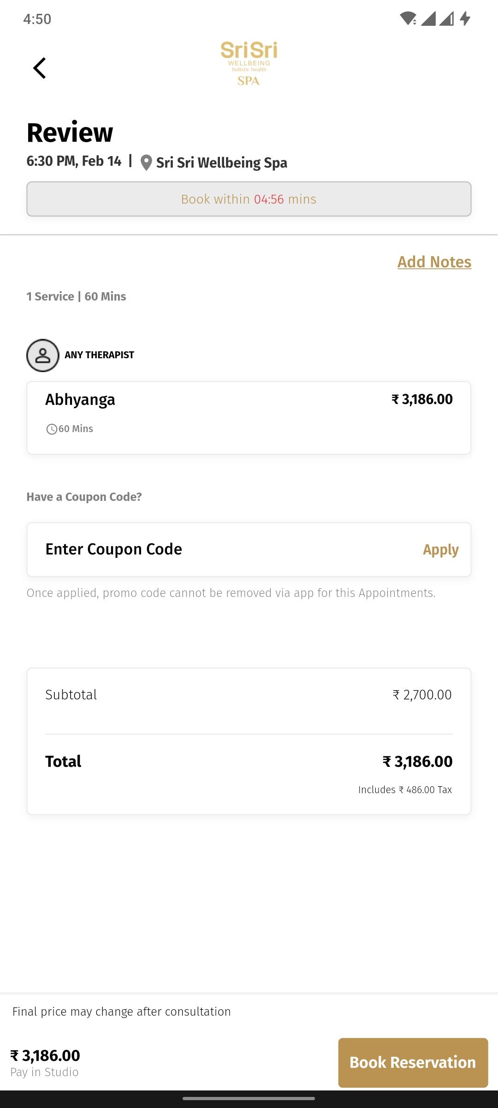Select the Abhyanga service card
This screenshot has height=1108, width=498.
(x=249, y=418)
